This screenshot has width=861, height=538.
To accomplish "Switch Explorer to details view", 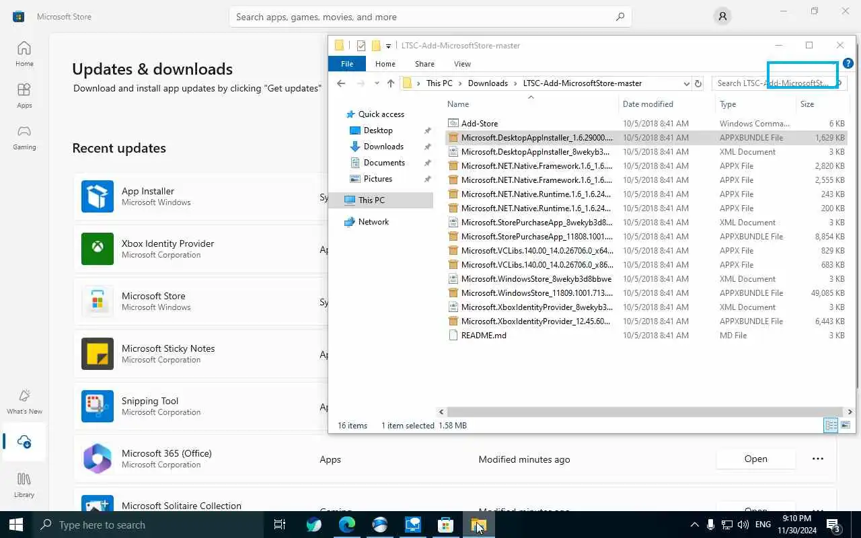I will [831, 425].
